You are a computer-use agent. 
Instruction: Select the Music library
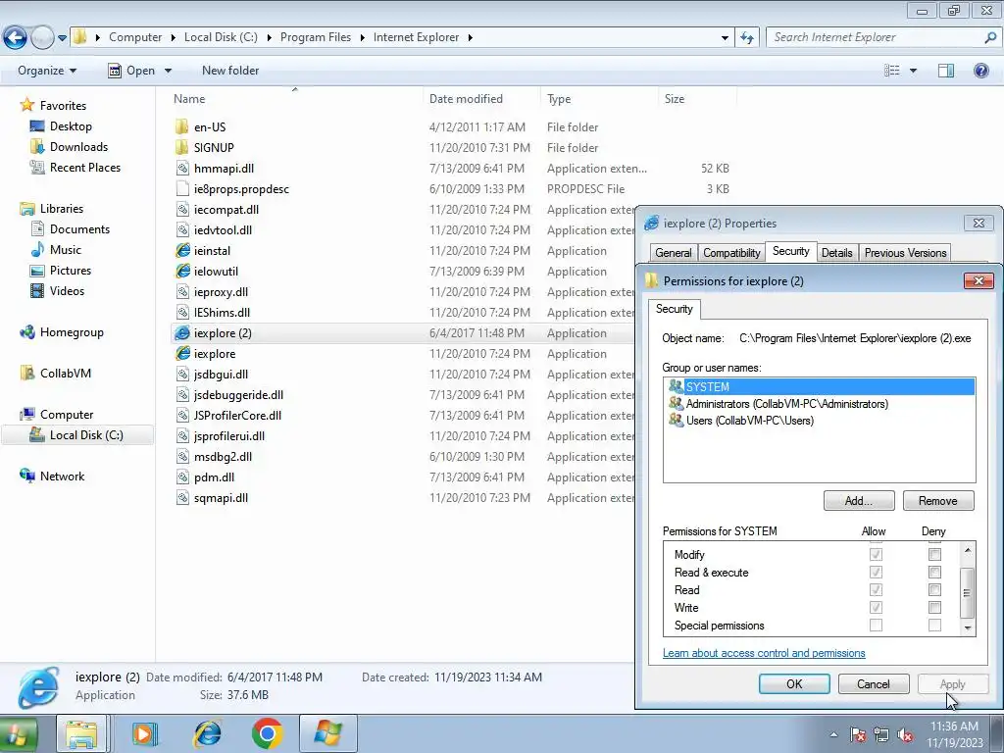66,250
